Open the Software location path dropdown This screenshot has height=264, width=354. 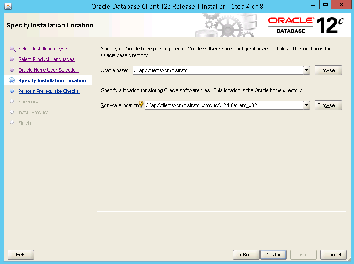(306, 105)
